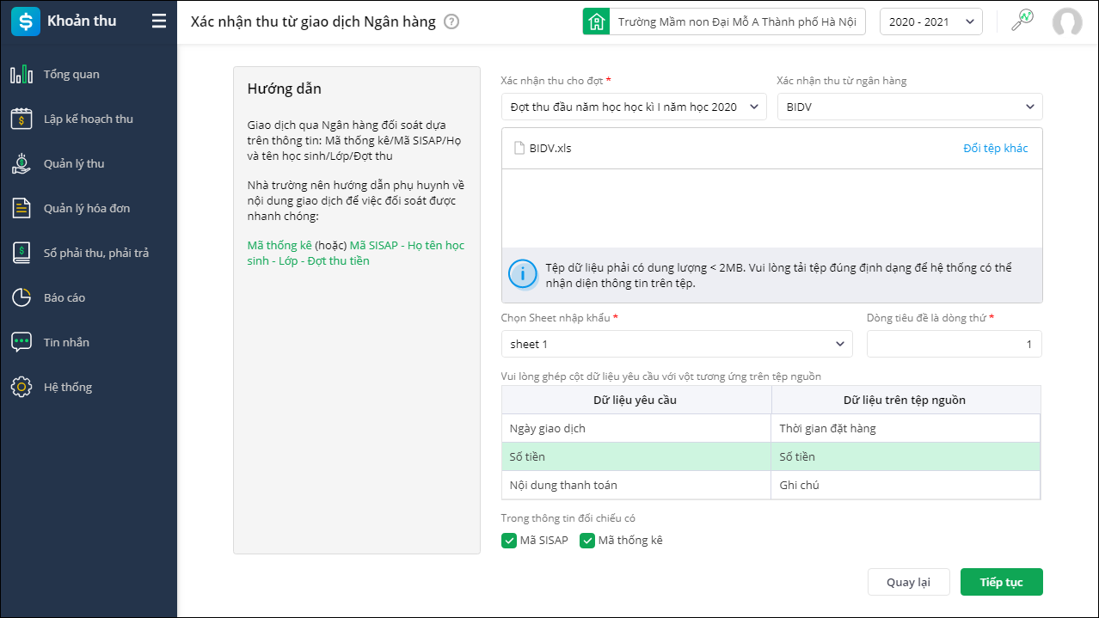Click the green school home icon
The image size is (1099, 618).
pyautogui.click(x=595, y=21)
